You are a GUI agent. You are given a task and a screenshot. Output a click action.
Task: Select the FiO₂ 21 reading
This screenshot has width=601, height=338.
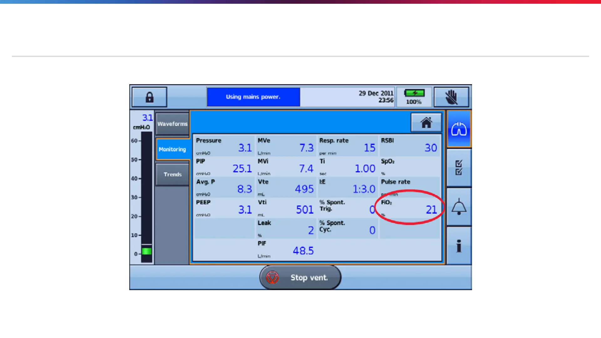409,208
